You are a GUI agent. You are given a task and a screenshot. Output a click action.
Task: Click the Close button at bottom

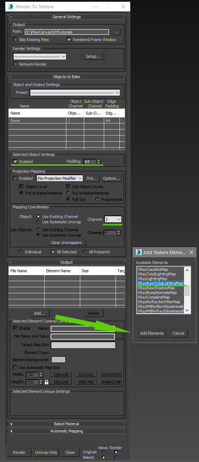click(70, 452)
